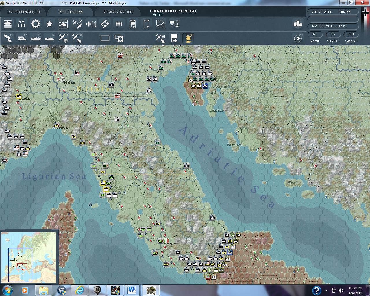Select Air recon F10 plane icon

click(x=77, y=38)
